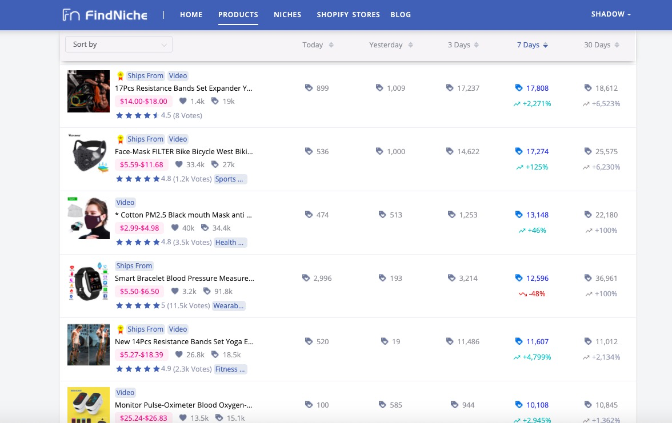672x423 pixels.
Task: Click the medal badge on Face-Mask FILTER row
Action: 121,139
